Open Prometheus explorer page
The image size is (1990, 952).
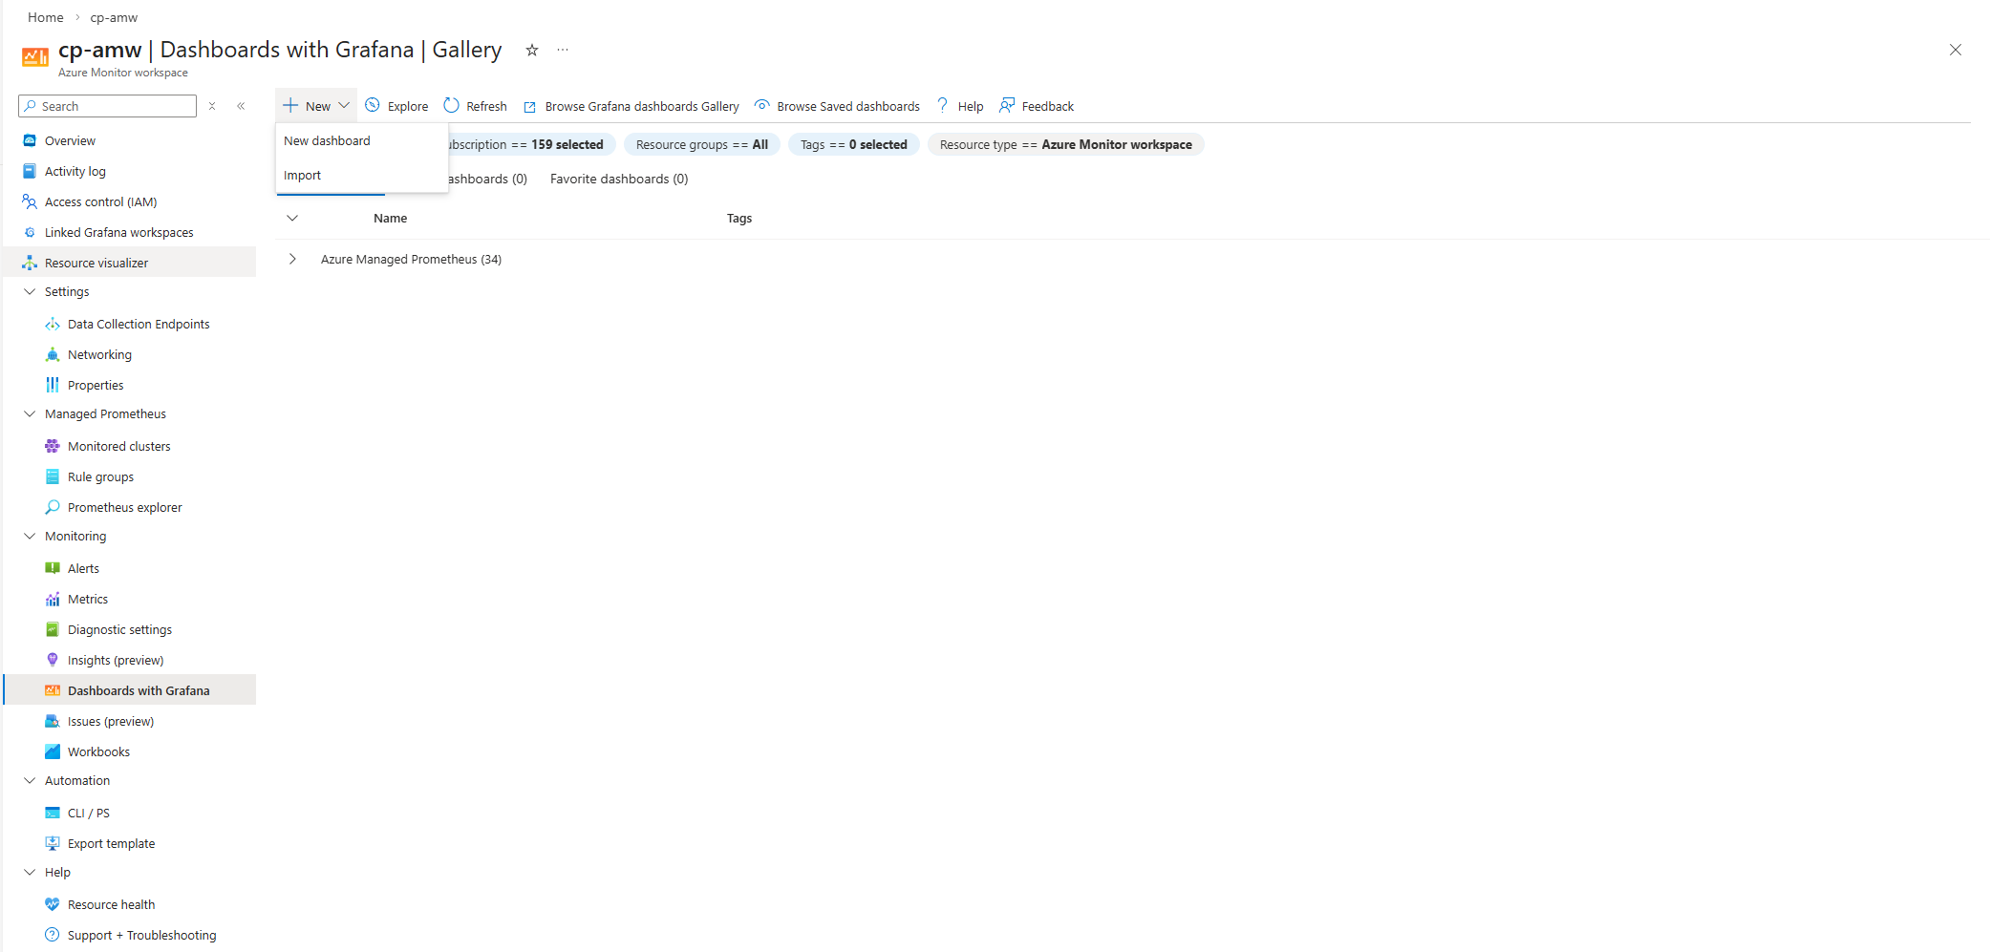124,507
